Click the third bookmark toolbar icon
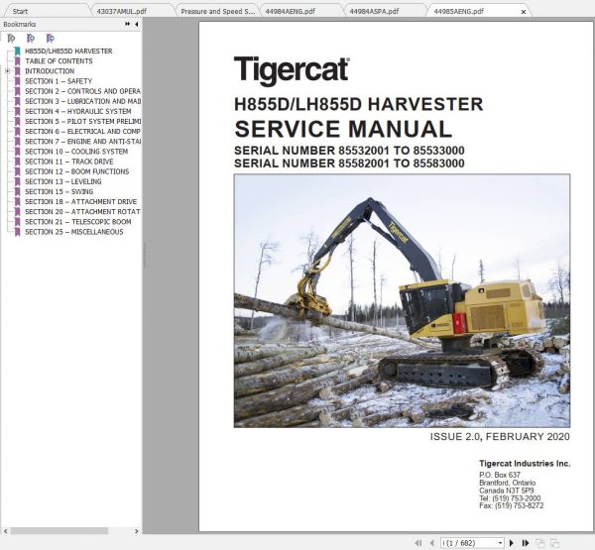 [51, 39]
